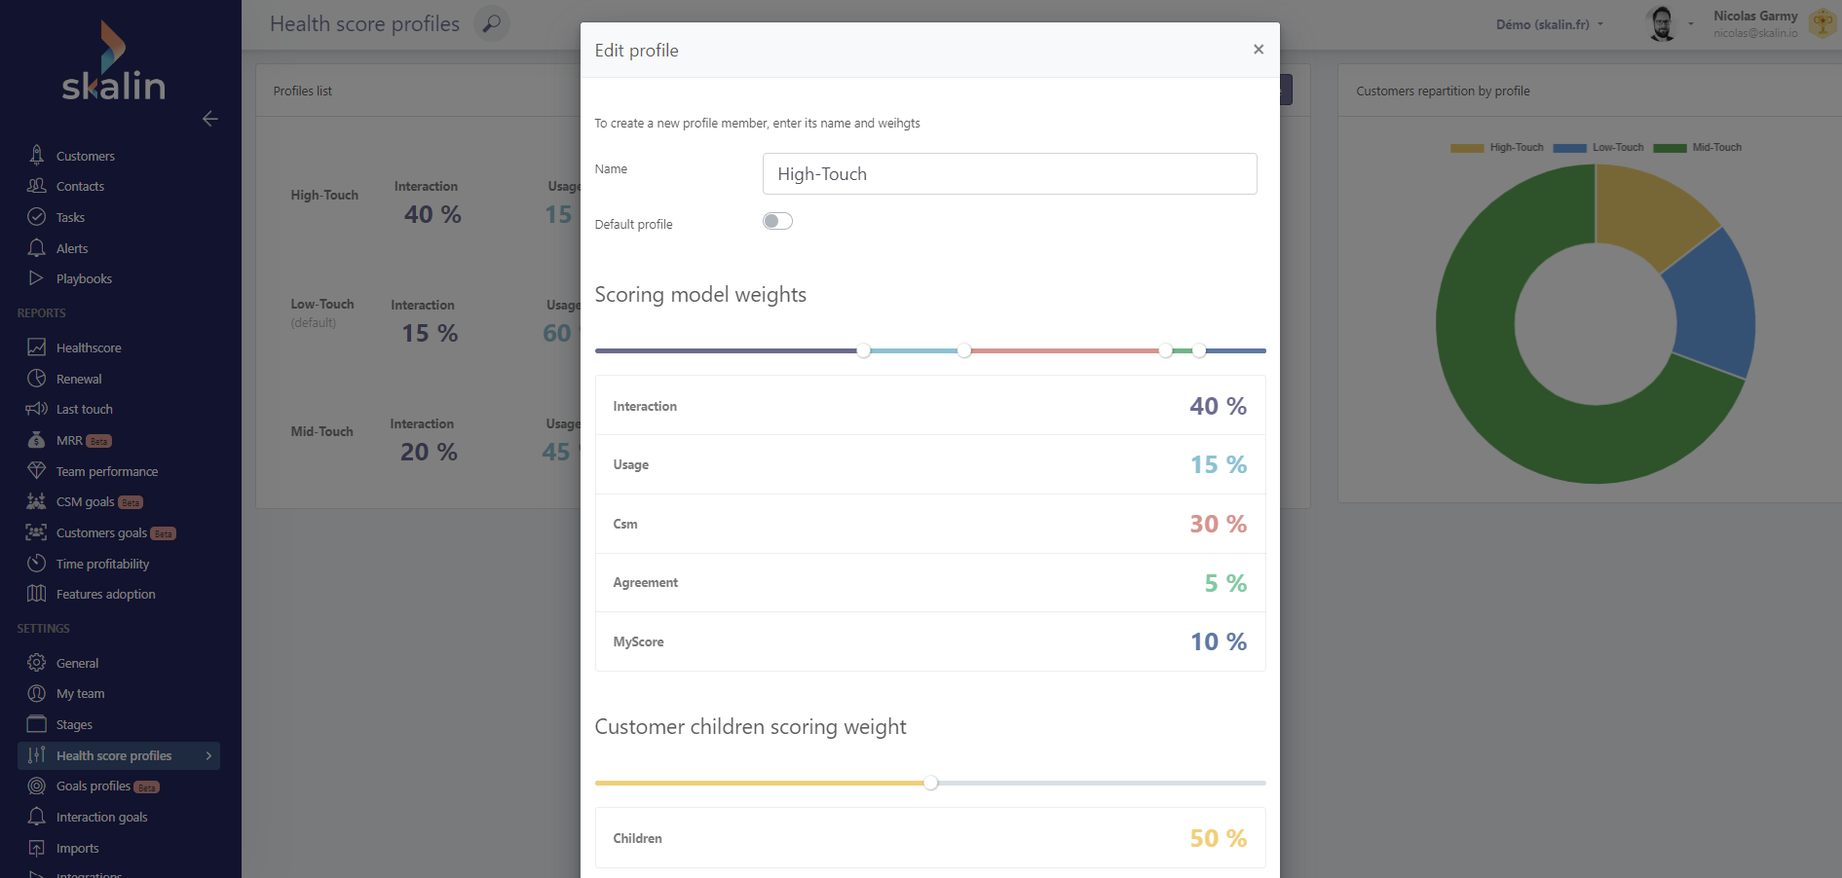Open the Démo (skalin.fr) workspace dropdown
Screen dimensions: 1842x878
pos(1549,24)
